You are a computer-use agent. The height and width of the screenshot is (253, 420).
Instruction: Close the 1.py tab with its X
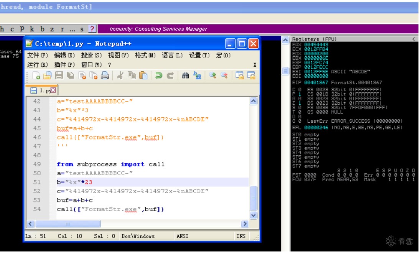point(54,90)
